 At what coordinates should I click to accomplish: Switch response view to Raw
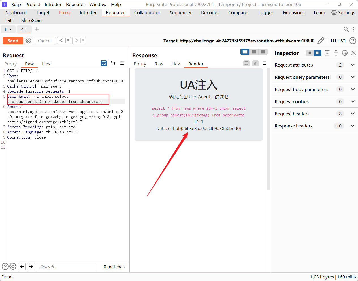click(x=159, y=64)
